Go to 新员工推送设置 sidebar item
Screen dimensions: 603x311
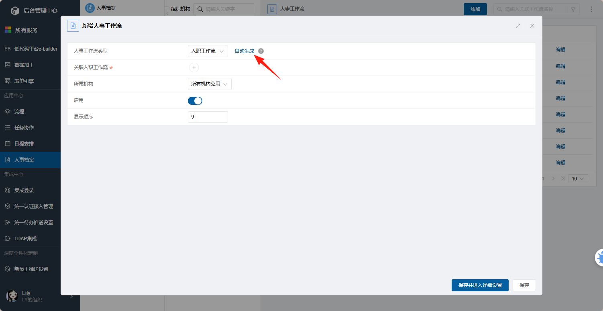[31, 269]
